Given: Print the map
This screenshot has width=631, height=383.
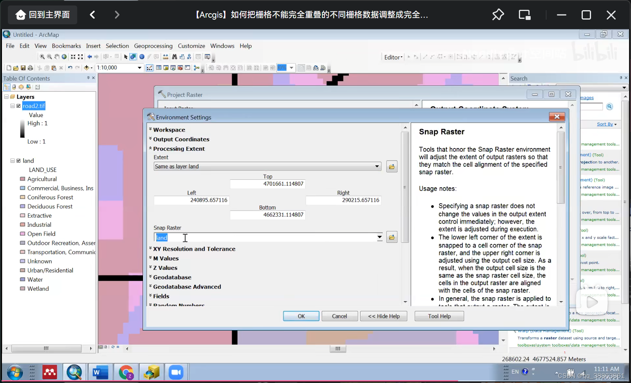Looking at the screenshot, I should click(30, 68).
